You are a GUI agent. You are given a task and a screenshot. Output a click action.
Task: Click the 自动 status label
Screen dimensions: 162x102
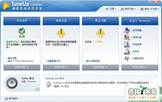[22, 37]
